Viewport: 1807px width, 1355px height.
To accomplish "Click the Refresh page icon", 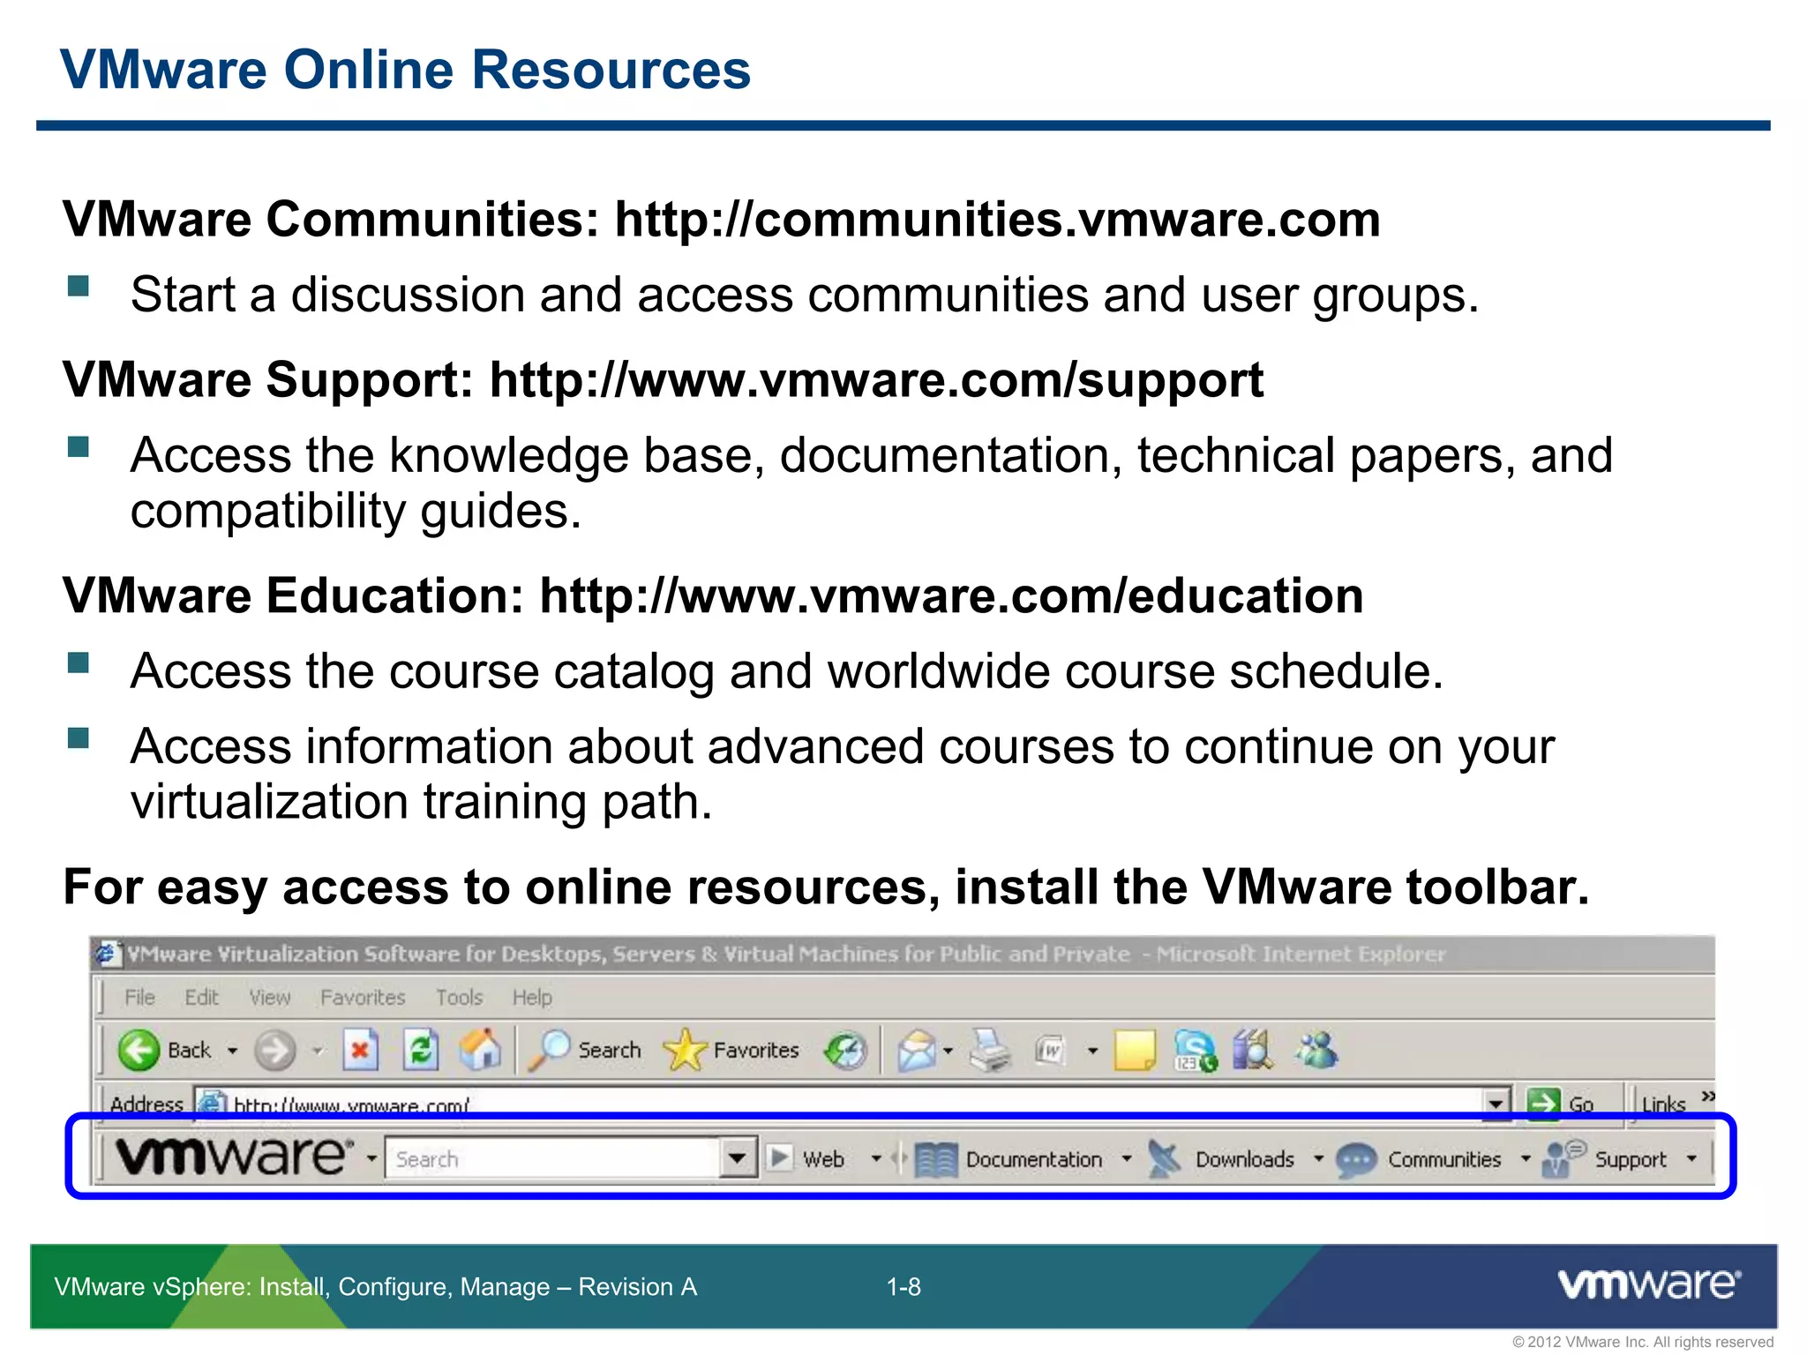I will click(x=421, y=1050).
